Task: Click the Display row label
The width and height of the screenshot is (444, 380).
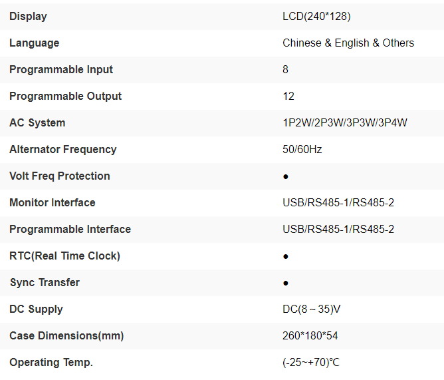Action: click(x=28, y=16)
